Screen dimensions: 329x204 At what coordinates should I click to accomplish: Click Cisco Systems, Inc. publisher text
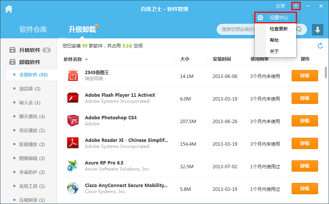tap(106, 192)
